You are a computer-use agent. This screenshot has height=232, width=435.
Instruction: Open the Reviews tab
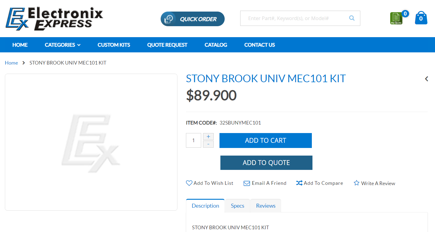[266, 206]
